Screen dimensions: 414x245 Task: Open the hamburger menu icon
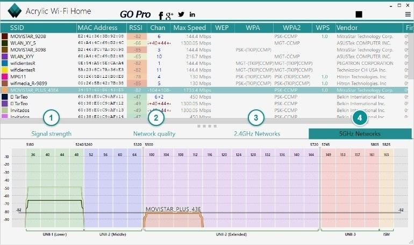pyautogui.click(x=408, y=14)
